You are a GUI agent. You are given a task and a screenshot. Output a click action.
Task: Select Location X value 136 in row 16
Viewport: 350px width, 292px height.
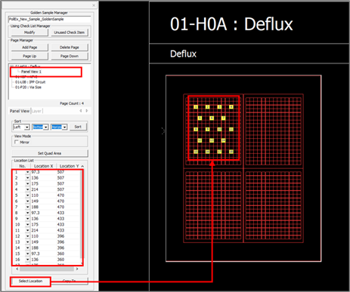click(35, 260)
